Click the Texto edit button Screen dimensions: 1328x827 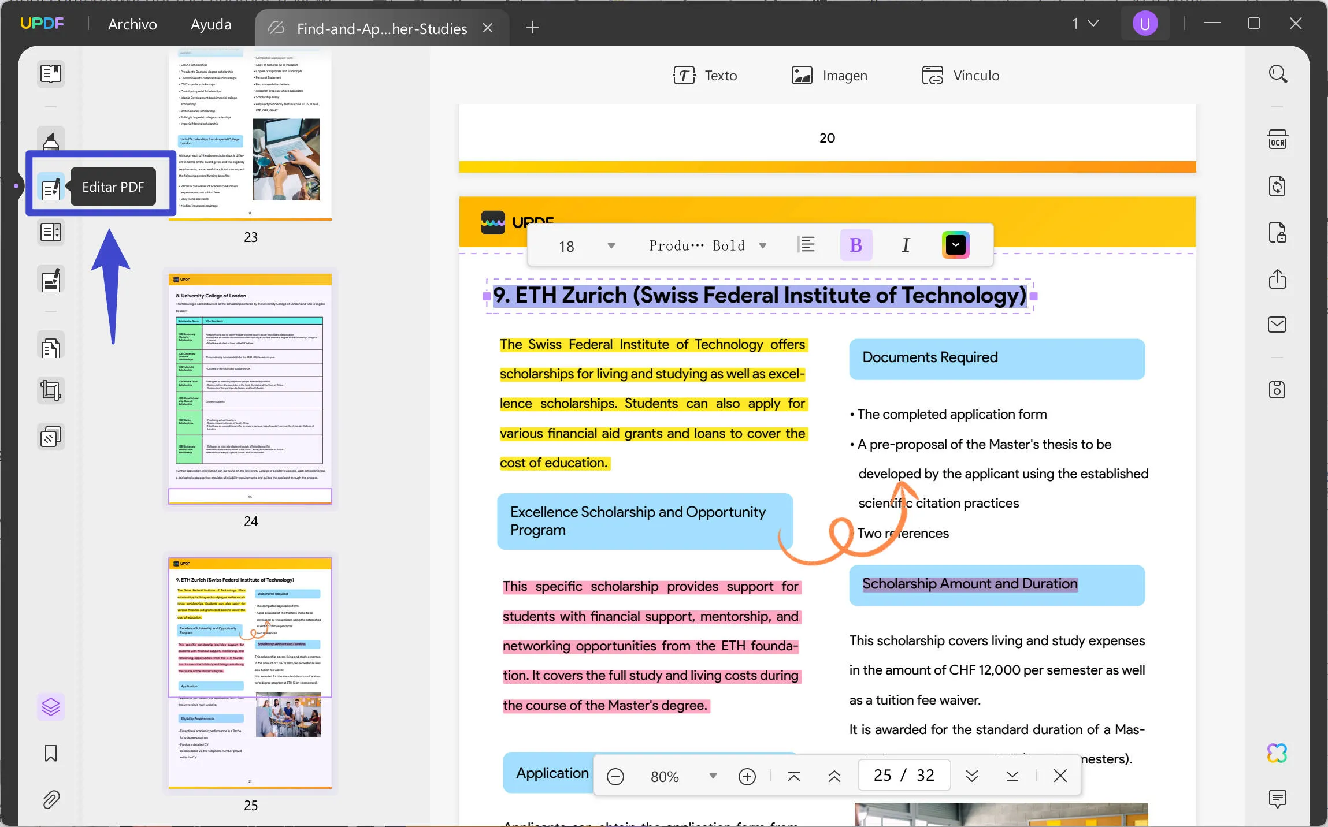pos(705,75)
